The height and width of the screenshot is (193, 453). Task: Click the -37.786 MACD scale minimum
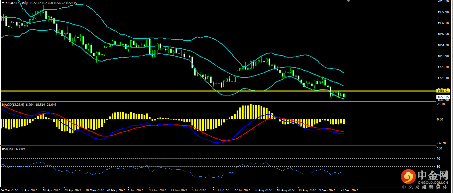coord(442,143)
